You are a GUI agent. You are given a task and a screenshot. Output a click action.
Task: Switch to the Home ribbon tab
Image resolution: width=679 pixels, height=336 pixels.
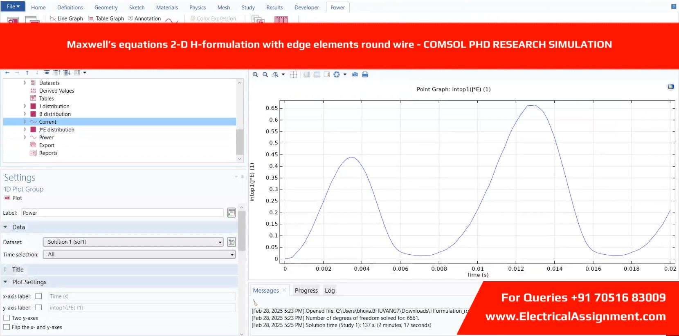38,7
